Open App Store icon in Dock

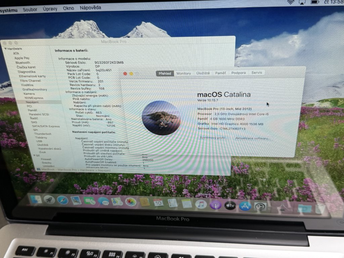pos(245,206)
